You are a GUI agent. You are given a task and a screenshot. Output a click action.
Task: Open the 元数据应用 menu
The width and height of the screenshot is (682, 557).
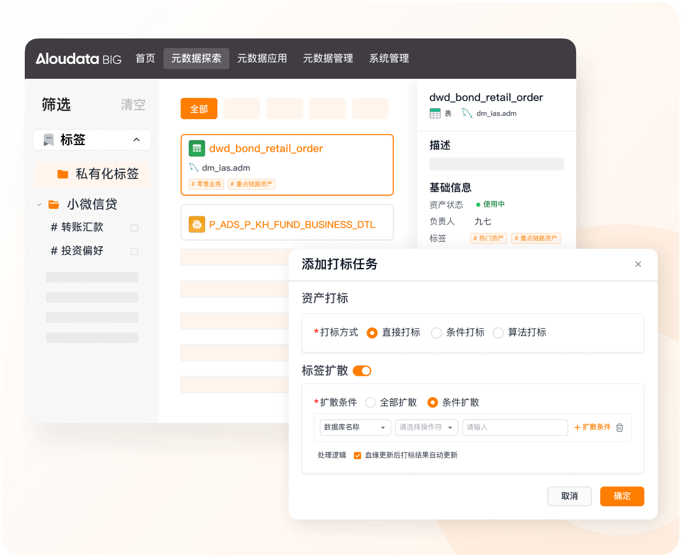262,58
